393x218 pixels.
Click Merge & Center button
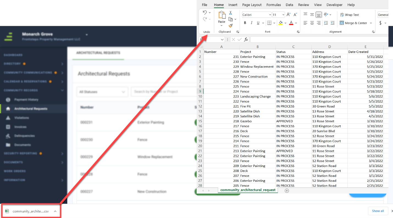pos(353,23)
